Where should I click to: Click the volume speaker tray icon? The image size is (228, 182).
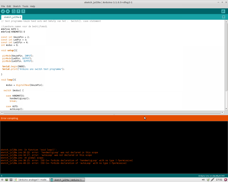[x=203, y=180]
